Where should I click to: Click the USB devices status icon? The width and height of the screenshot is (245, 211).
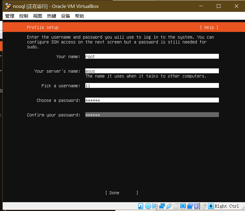click(169, 206)
